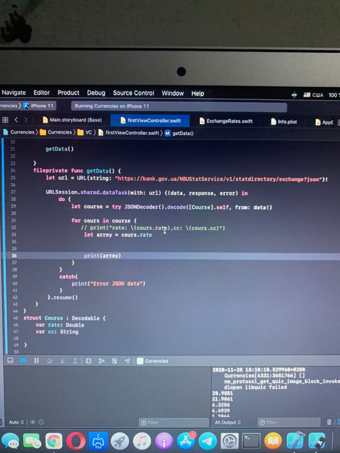Open Source Control menu
The image size is (340, 453).
[x=133, y=93]
